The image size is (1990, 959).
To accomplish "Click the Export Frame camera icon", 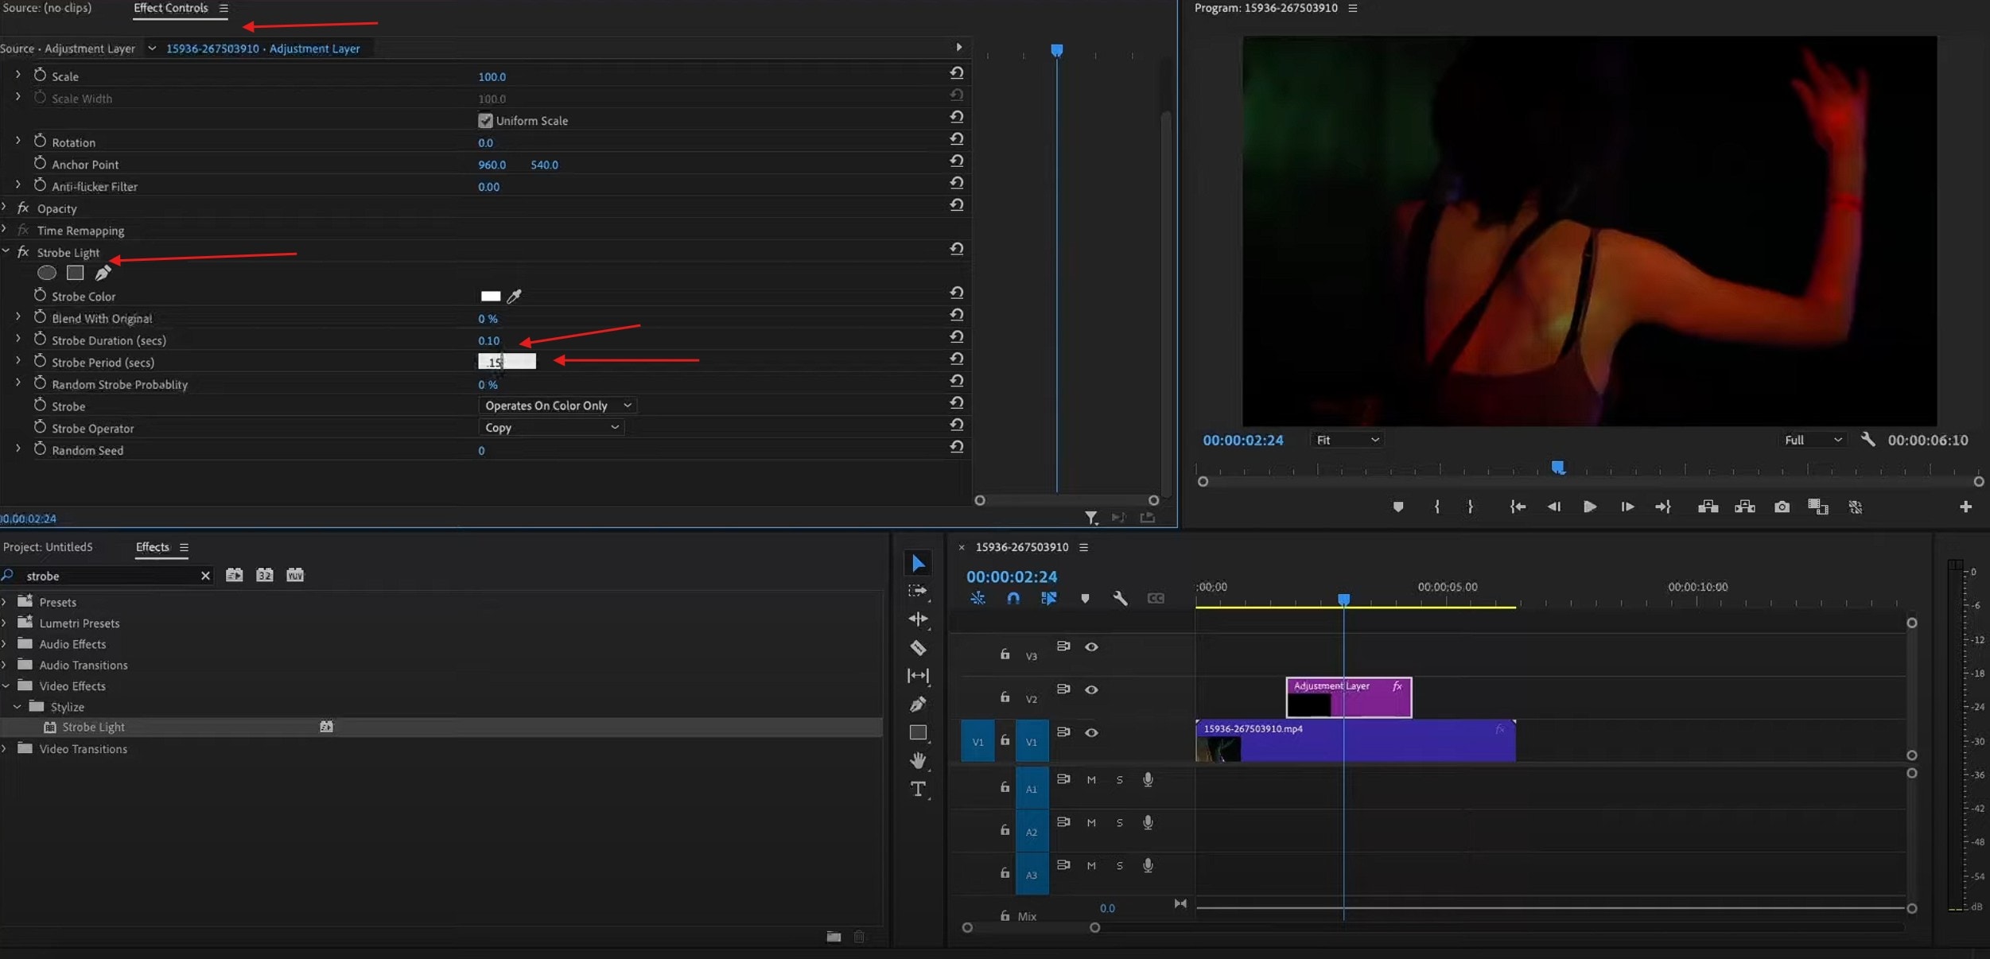I will pyautogui.click(x=1782, y=507).
